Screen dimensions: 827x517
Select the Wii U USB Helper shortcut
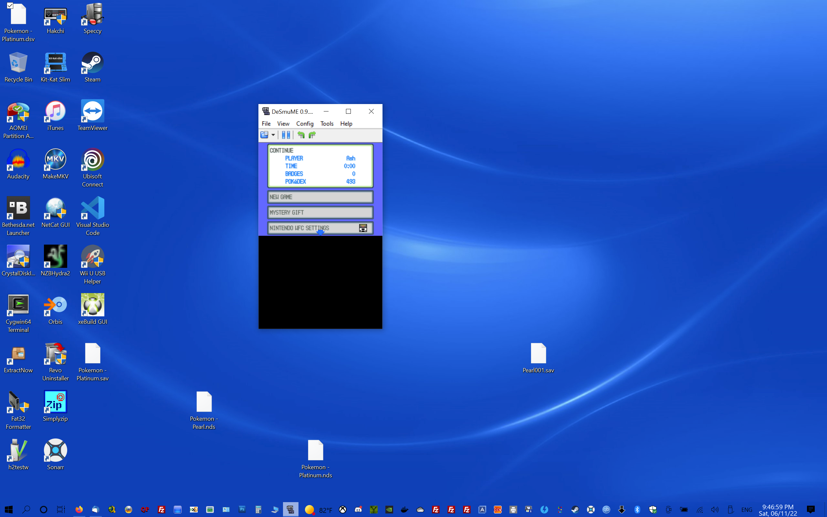tap(92, 265)
